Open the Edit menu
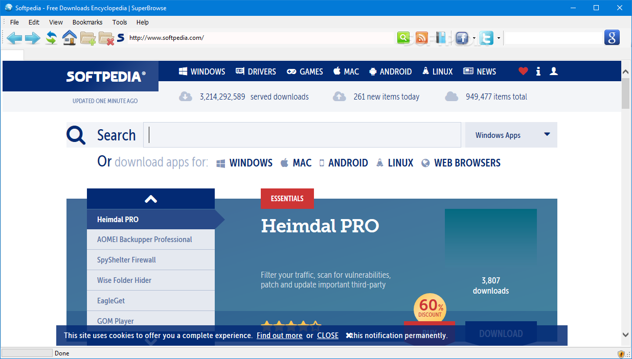 34,22
